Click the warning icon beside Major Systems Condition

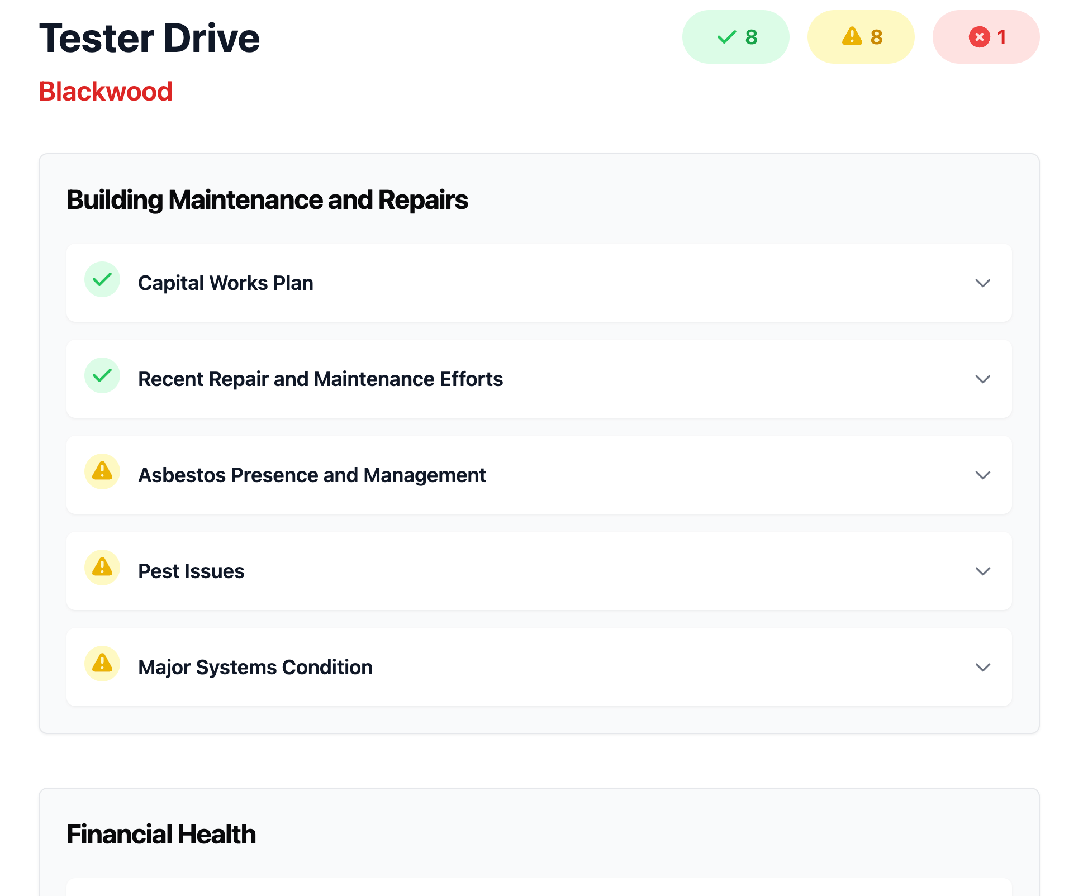(102, 664)
